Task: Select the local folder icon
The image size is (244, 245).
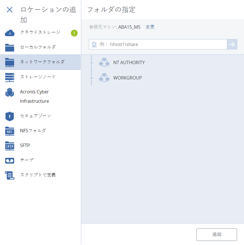Action: [x=10, y=47]
